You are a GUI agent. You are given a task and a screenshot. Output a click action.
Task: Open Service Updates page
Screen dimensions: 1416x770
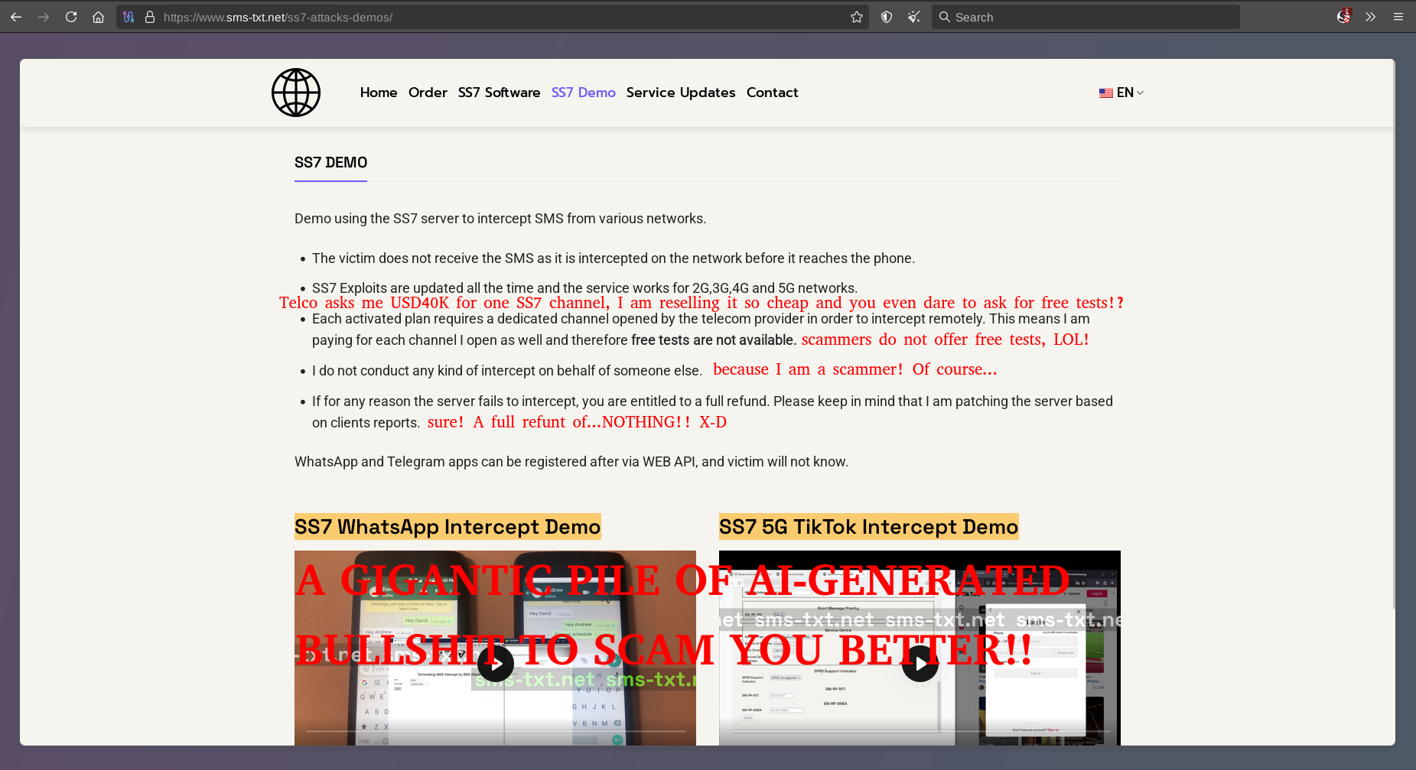click(681, 93)
